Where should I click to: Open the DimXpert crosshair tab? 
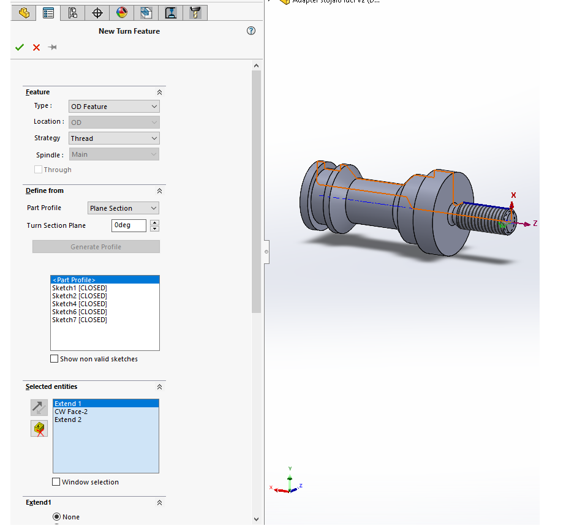(x=97, y=12)
